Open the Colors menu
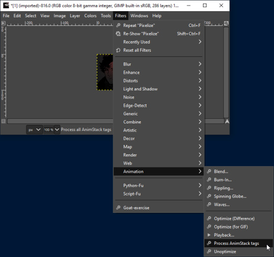 tap(90, 16)
